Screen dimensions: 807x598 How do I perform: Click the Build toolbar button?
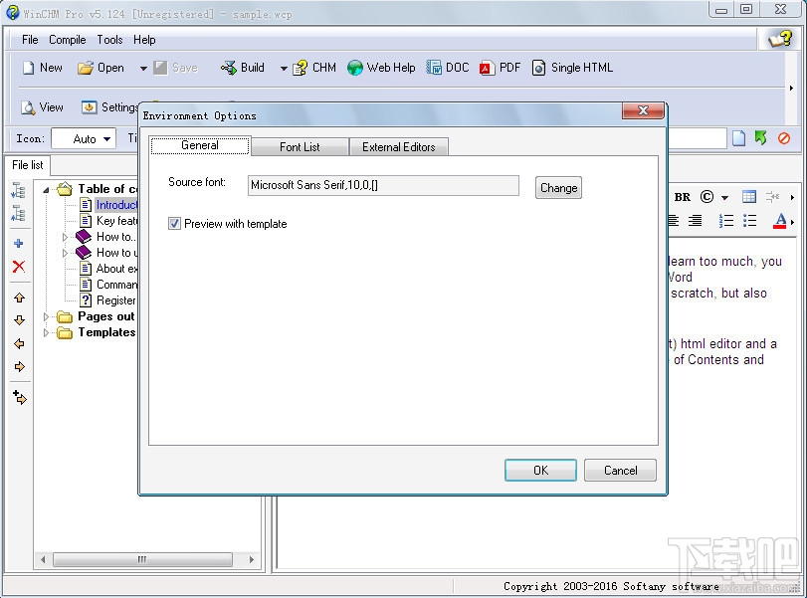(x=243, y=68)
